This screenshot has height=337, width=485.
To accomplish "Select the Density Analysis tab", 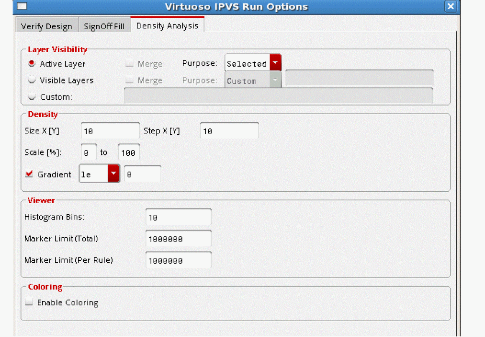I will click(x=167, y=26).
